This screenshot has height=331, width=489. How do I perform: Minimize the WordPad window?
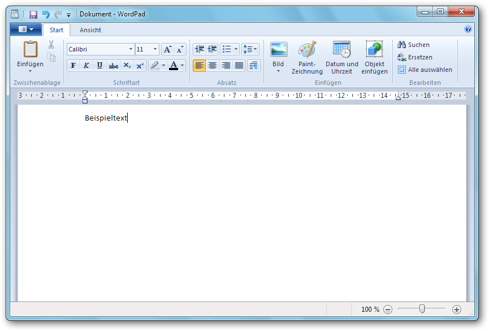pyautogui.click(x=425, y=12)
